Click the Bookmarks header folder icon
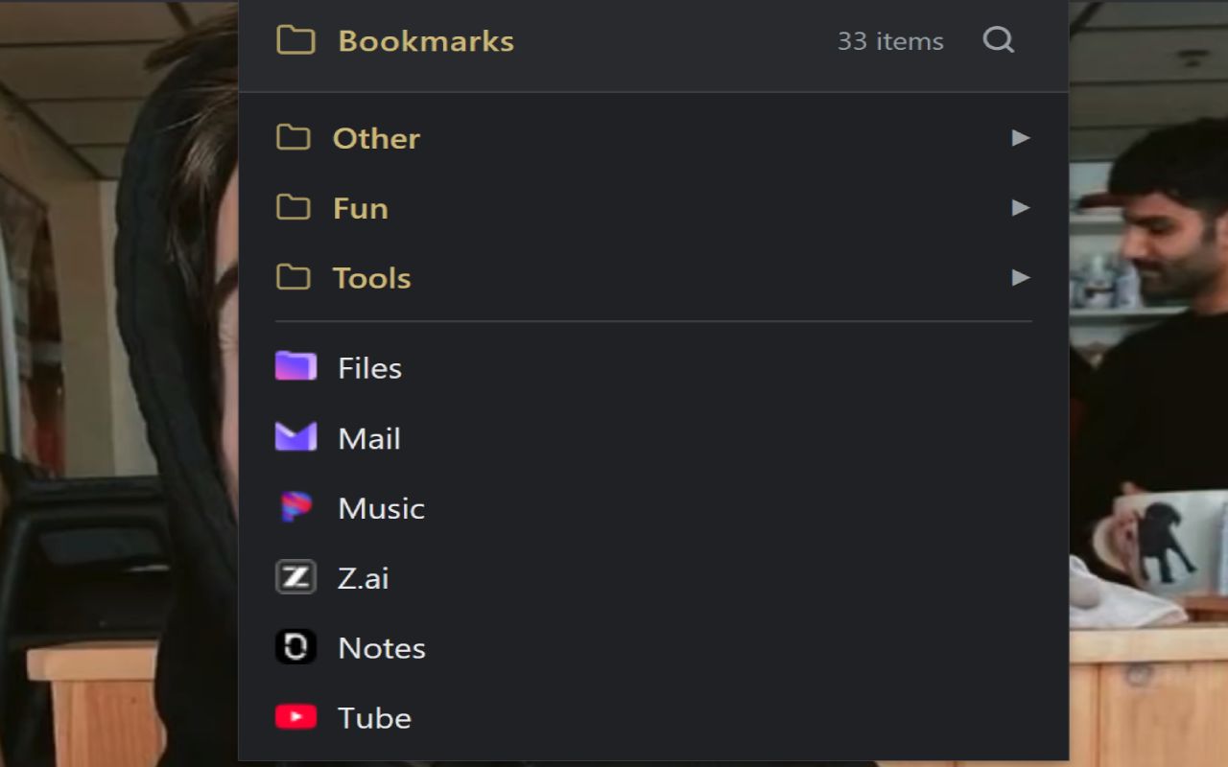The width and height of the screenshot is (1228, 767). 295,40
